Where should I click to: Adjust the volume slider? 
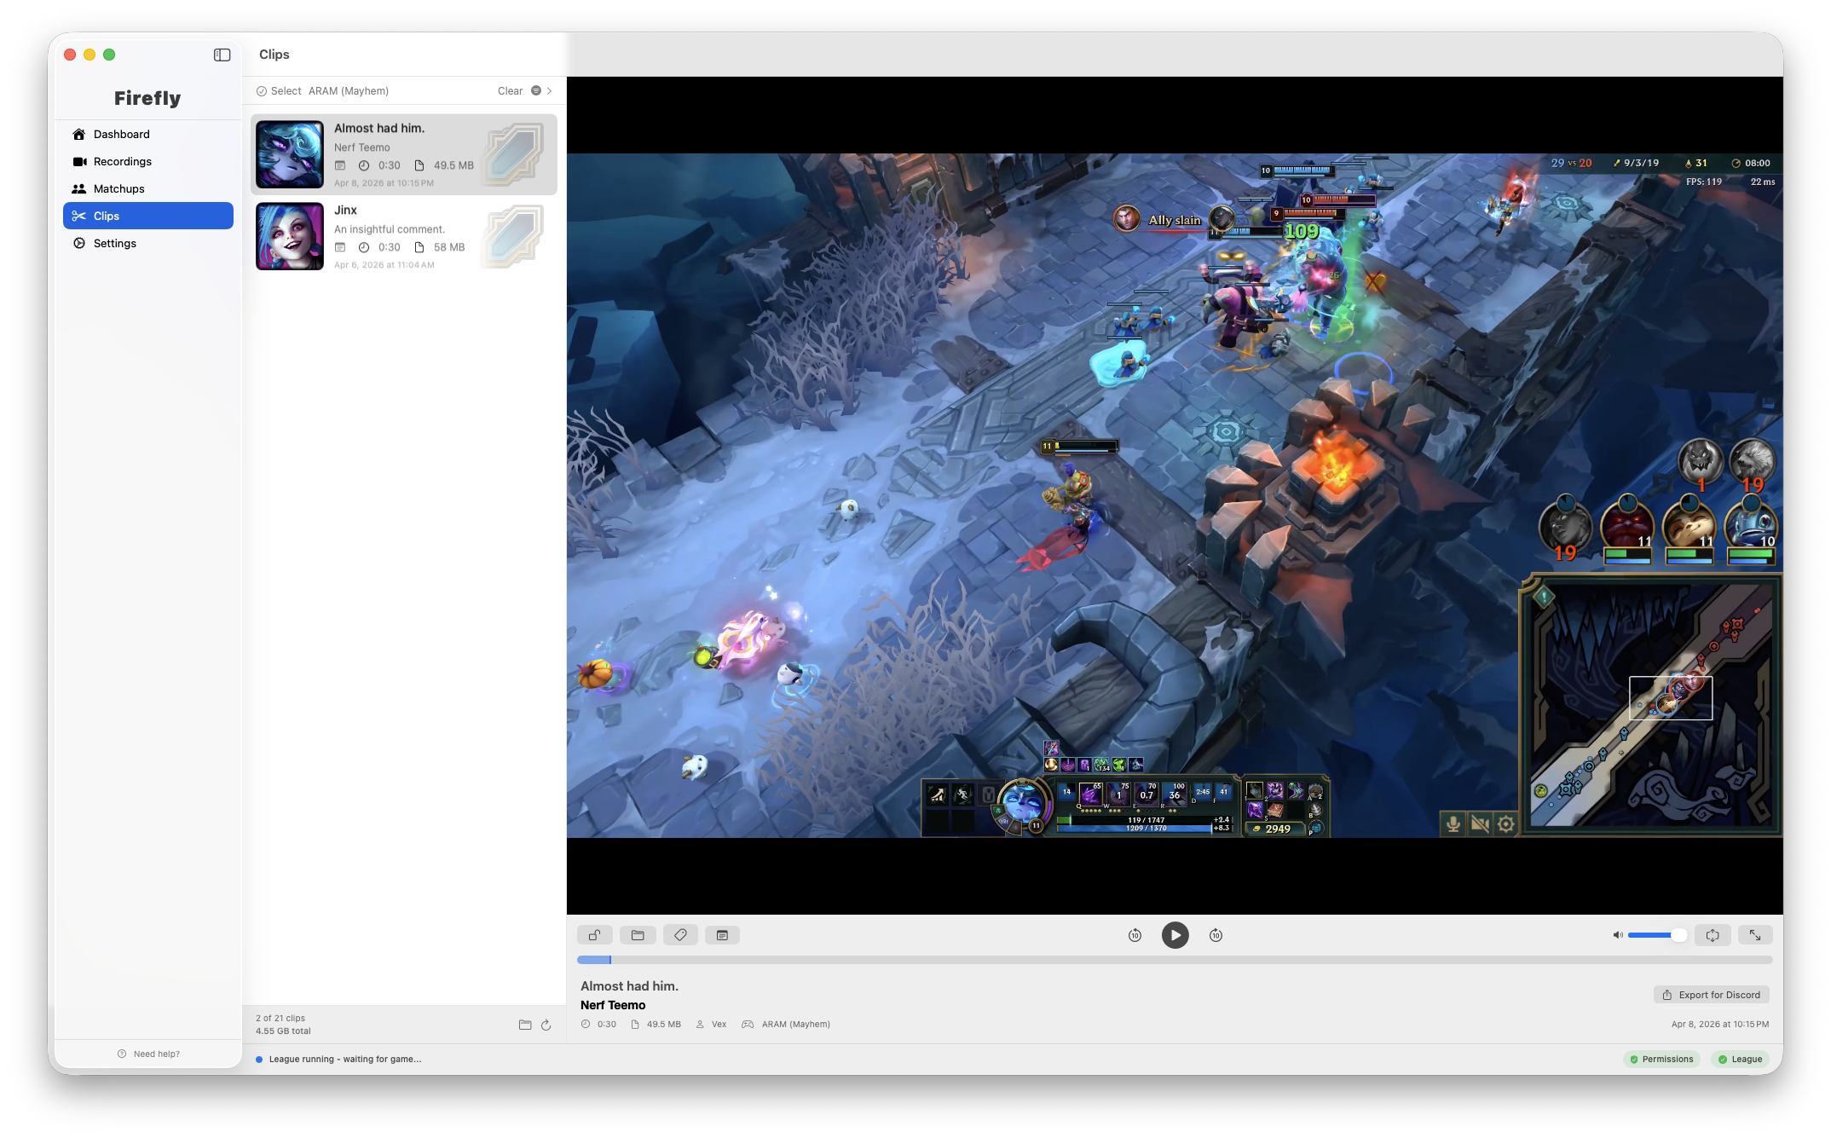pyautogui.click(x=1656, y=935)
